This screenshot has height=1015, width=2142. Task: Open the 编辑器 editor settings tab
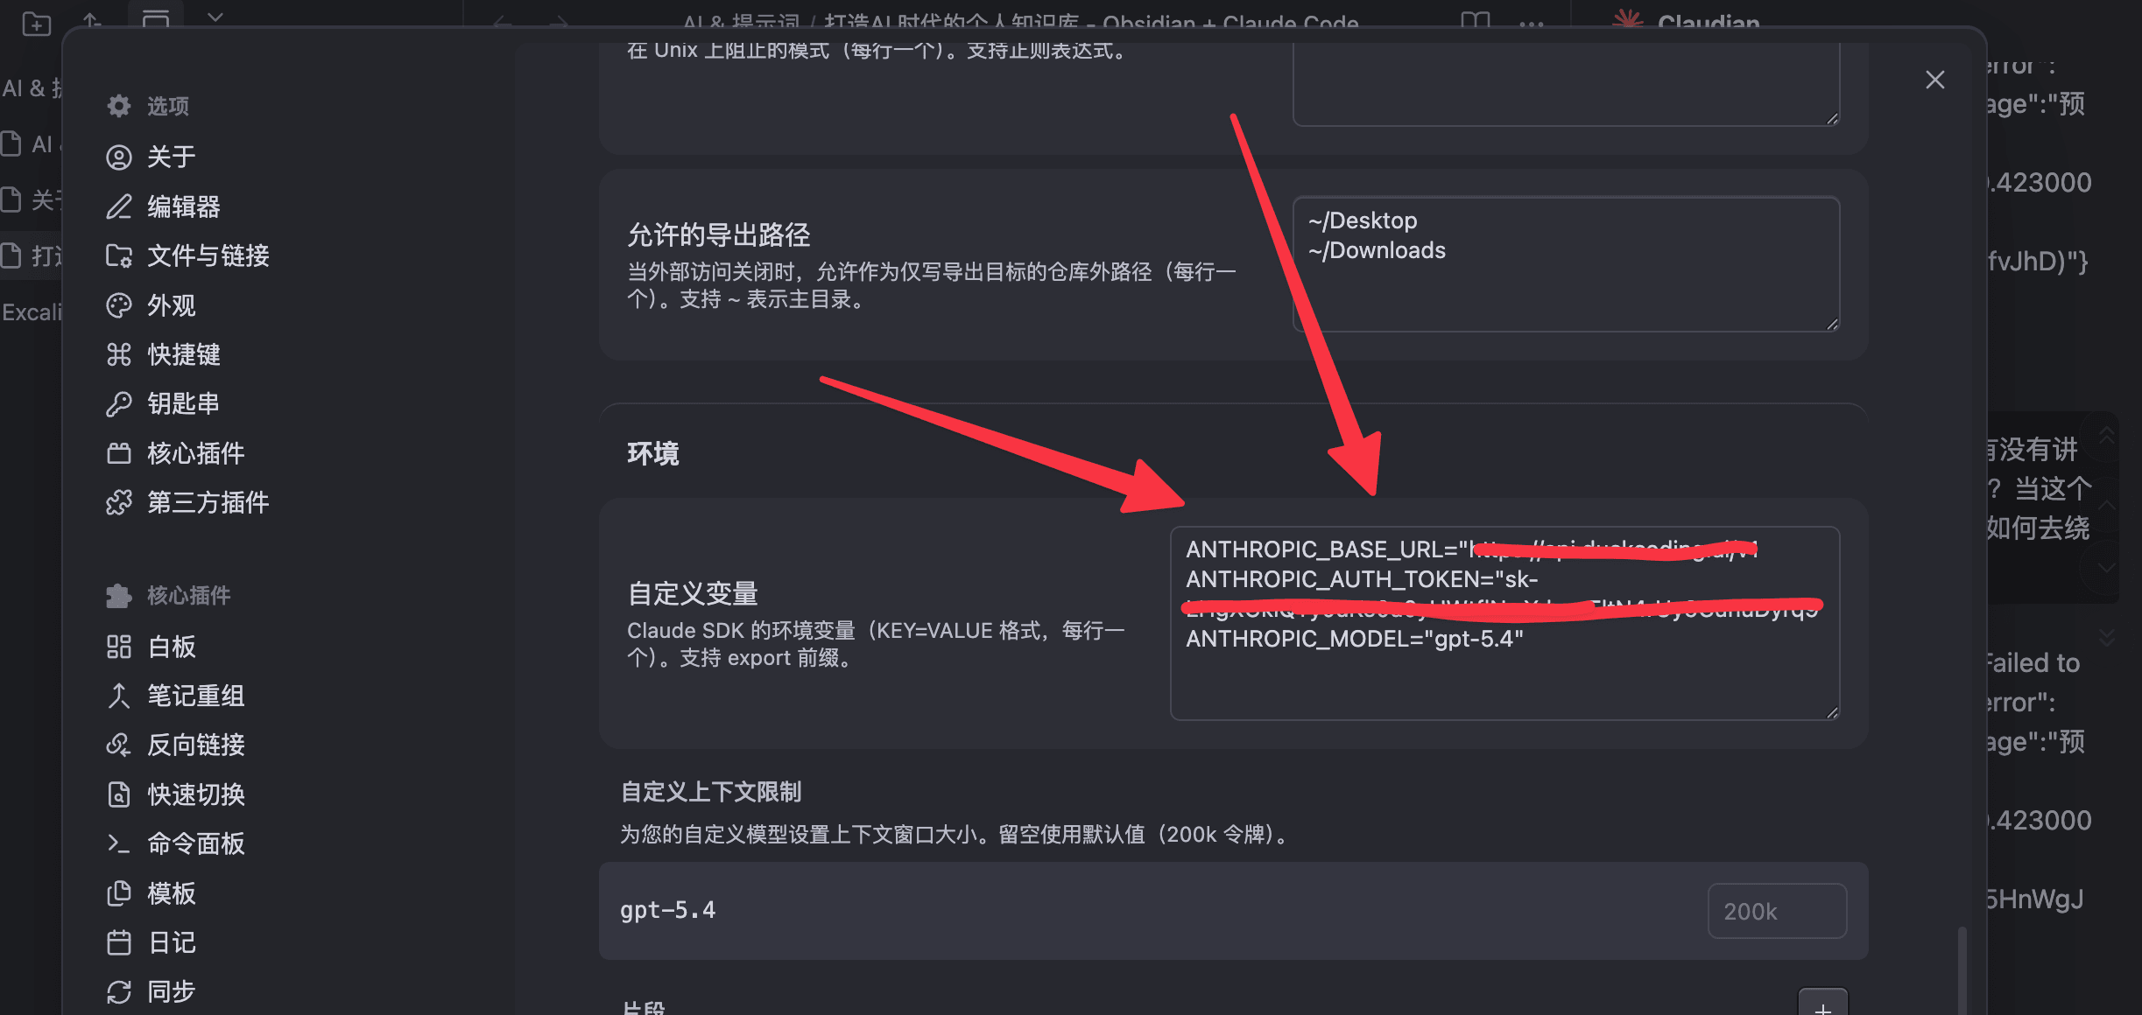(x=183, y=206)
